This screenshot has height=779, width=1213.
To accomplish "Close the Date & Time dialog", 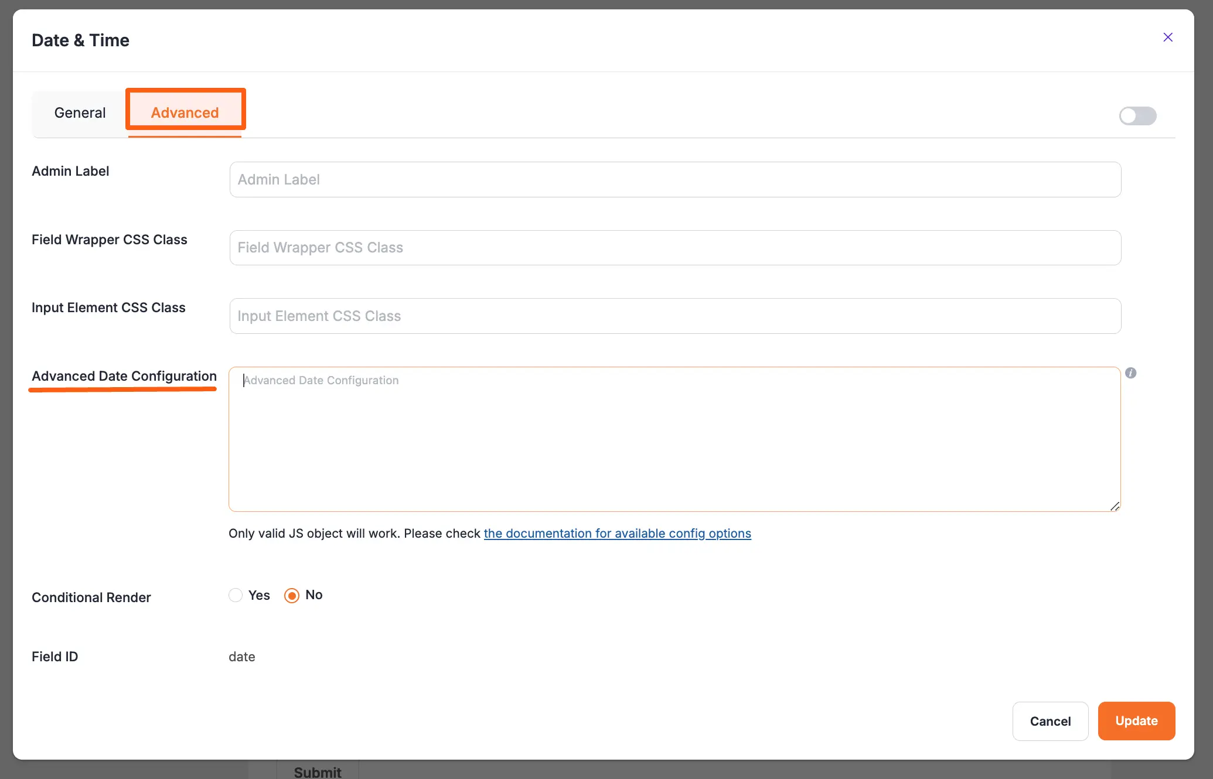I will click(x=1167, y=37).
